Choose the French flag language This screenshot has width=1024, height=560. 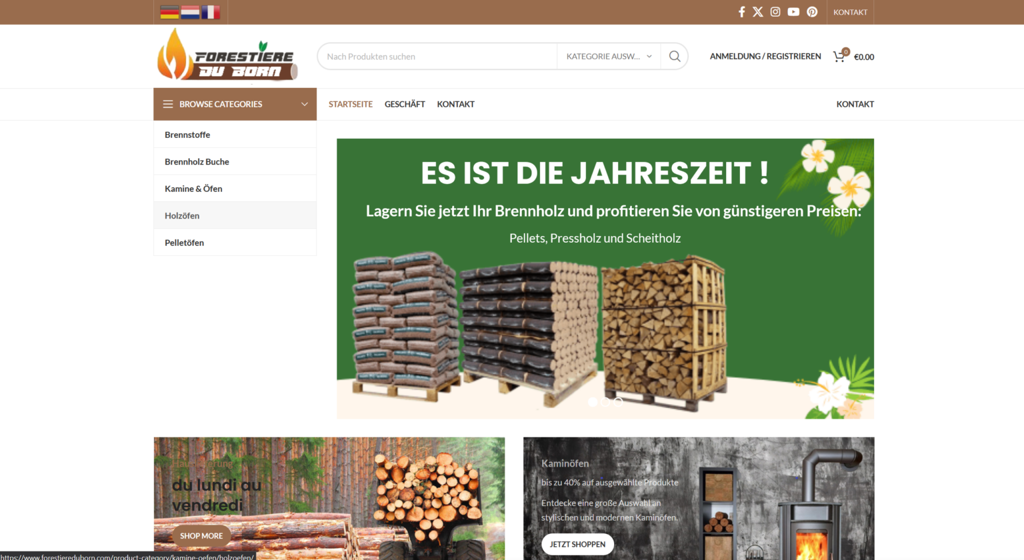click(x=211, y=12)
